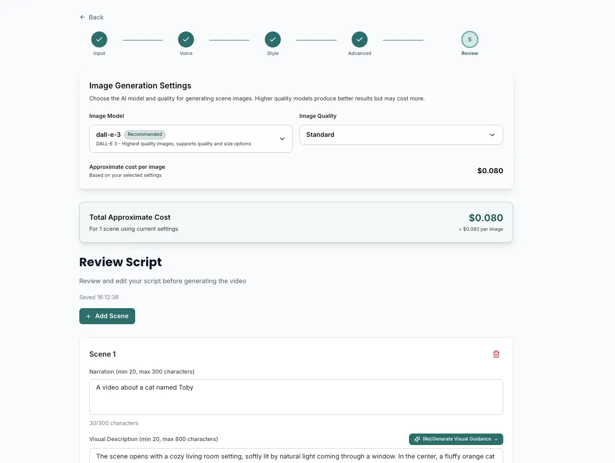Click the Total Approximate Cost card
The height and width of the screenshot is (463, 615).
(x=296, y=222)
